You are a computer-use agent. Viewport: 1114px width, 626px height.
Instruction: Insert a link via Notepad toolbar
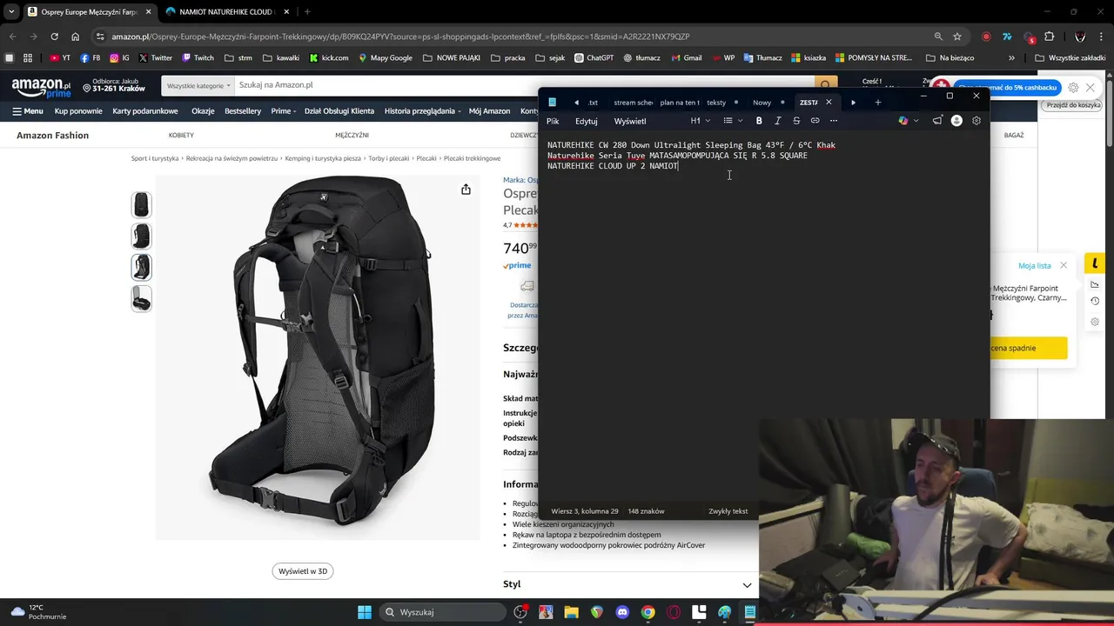(815, 121)
